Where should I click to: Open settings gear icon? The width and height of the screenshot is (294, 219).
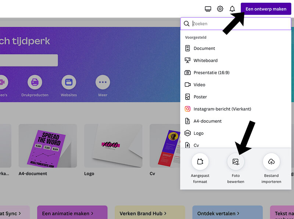(x=220, y=9)
